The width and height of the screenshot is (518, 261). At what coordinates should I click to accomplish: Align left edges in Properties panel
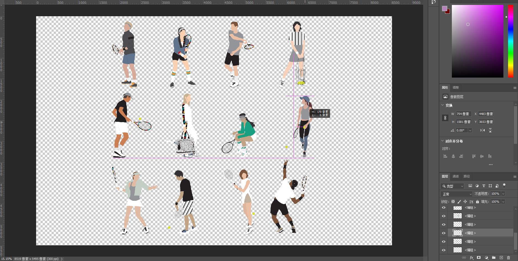click(x=445, y=156)
